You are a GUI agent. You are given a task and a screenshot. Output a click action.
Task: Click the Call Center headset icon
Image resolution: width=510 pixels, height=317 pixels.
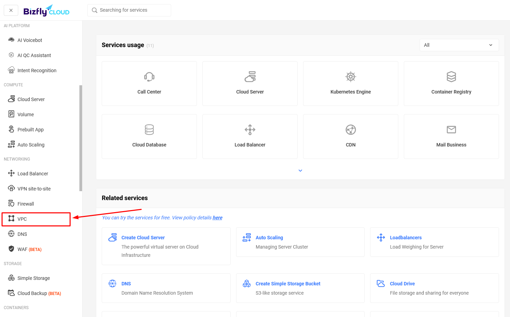(149, 77)
